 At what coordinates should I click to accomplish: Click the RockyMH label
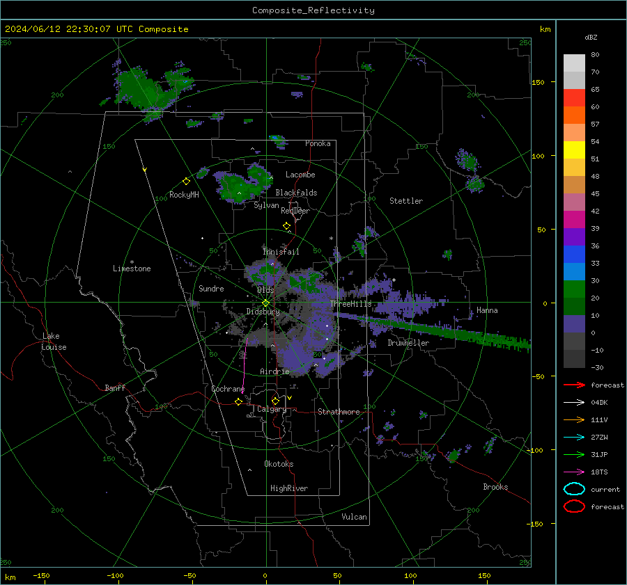[184, 195]
